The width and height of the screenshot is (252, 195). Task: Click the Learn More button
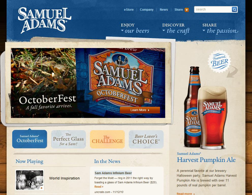140,110
